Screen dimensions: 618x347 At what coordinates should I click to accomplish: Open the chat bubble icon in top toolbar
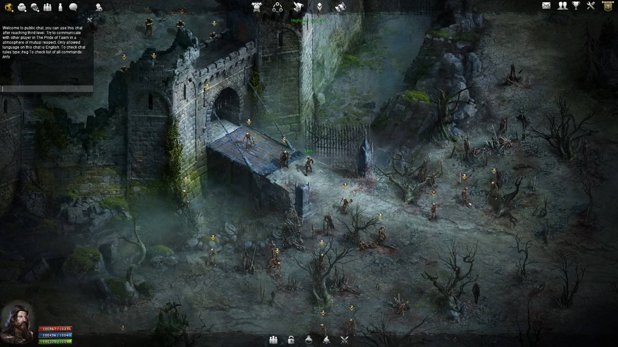(x=73, y=7)
